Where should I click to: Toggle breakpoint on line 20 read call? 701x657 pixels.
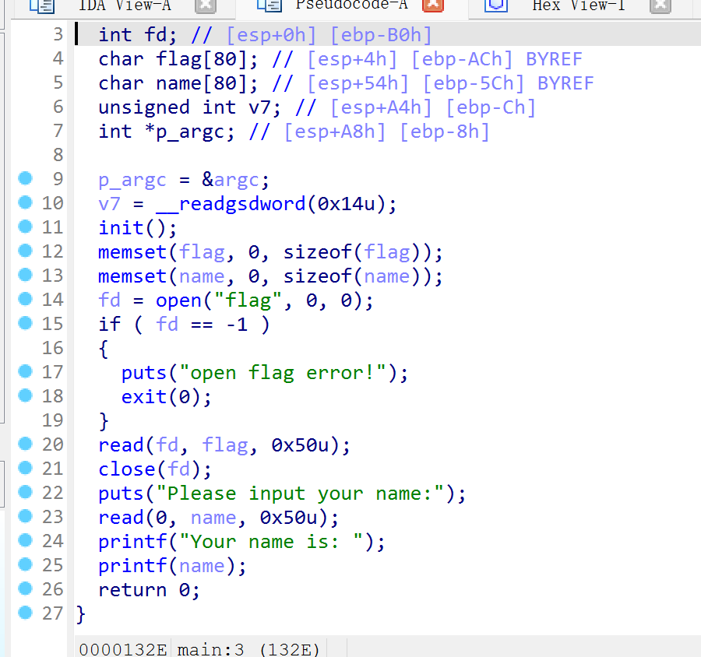tap(26, 444)
